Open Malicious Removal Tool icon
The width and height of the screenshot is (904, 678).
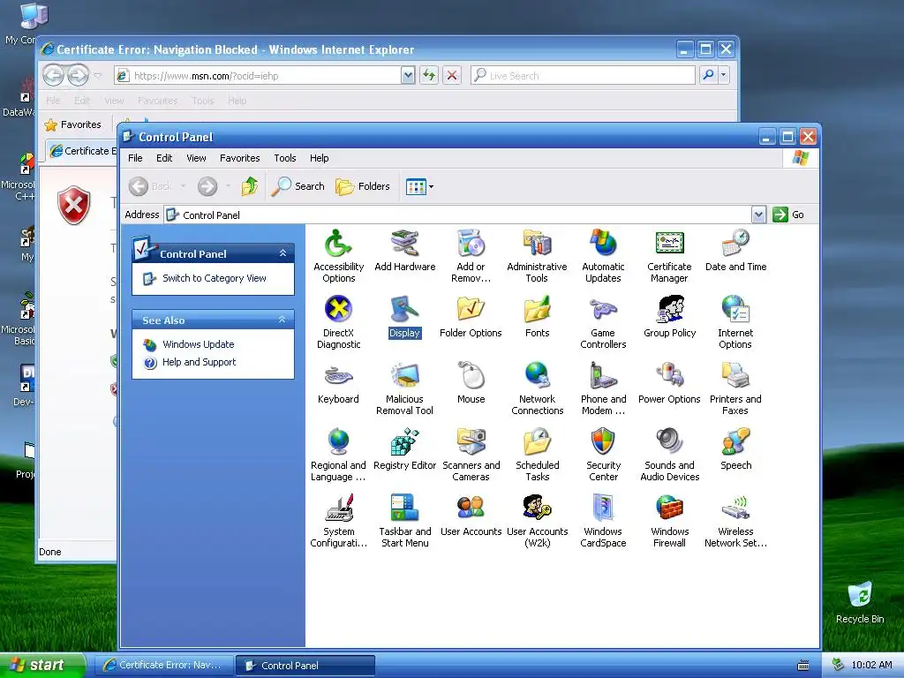point(404,388)
